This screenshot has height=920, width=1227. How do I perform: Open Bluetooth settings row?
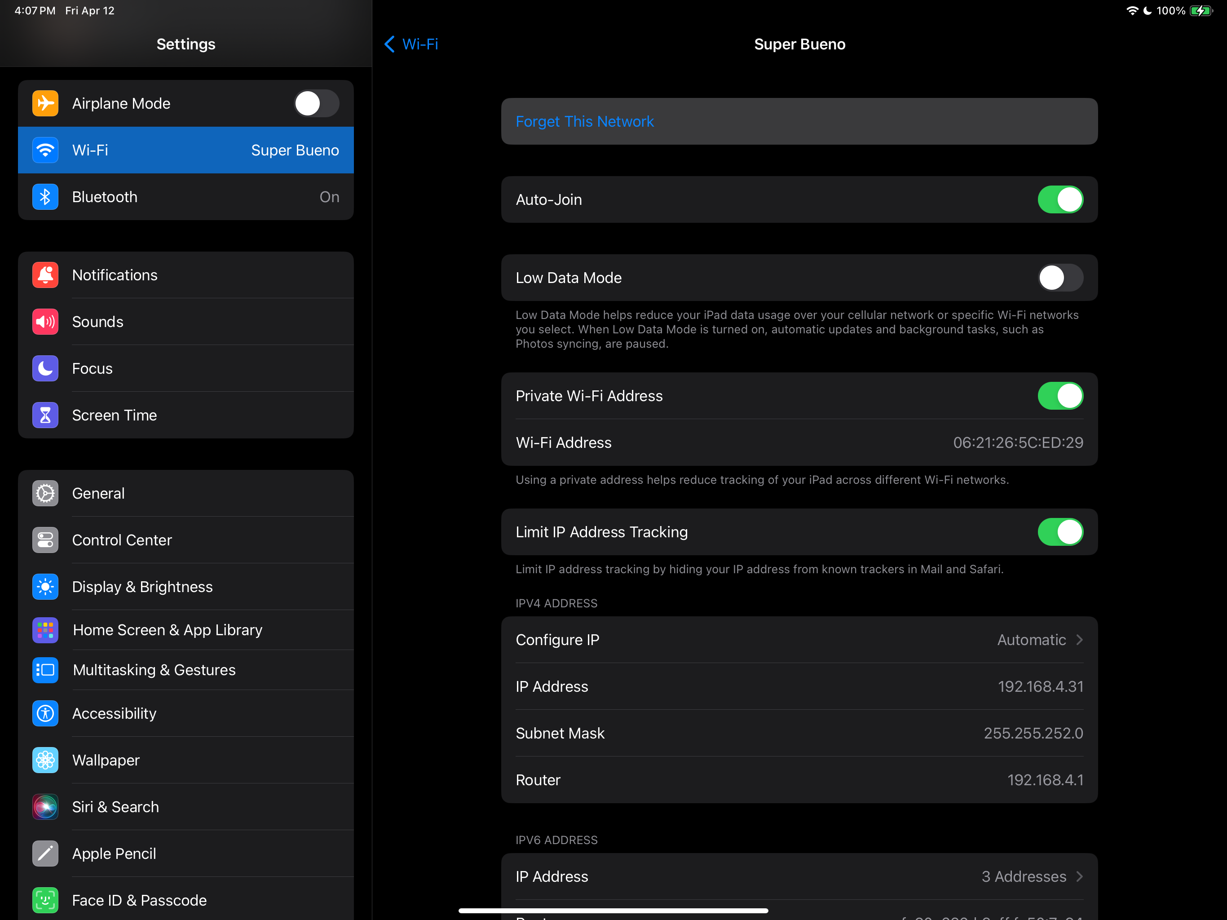pos(186,196)
